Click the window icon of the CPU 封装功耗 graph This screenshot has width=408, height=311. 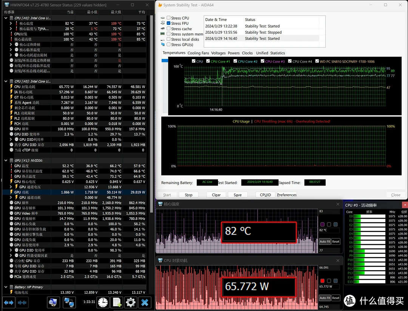160,260
